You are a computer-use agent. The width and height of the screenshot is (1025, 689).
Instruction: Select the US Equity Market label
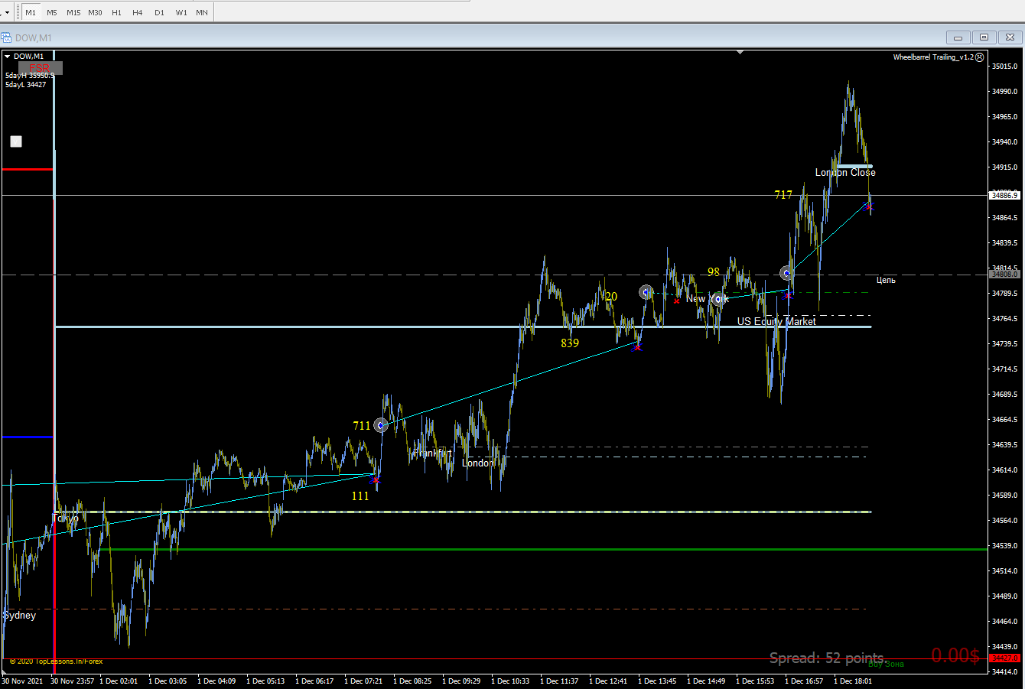[776, 321]
